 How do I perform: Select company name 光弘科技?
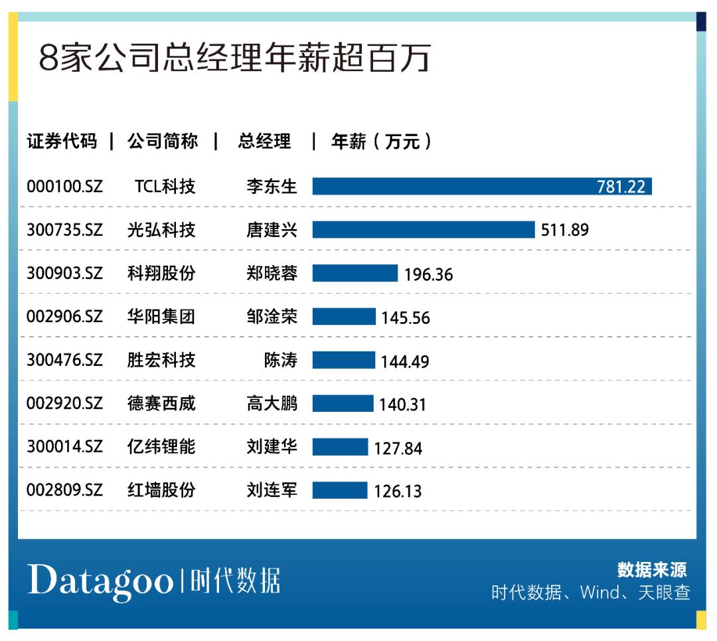tap(161, 230)
